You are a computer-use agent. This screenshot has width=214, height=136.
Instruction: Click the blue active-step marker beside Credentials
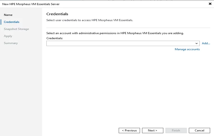1,22
